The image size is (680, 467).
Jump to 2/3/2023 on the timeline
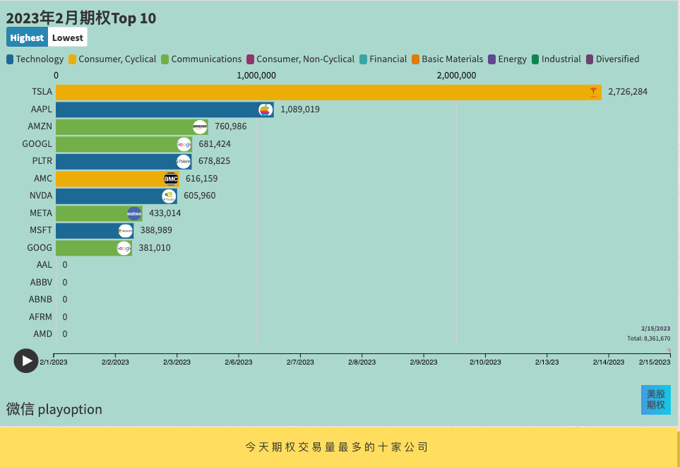tap(177, 362)
